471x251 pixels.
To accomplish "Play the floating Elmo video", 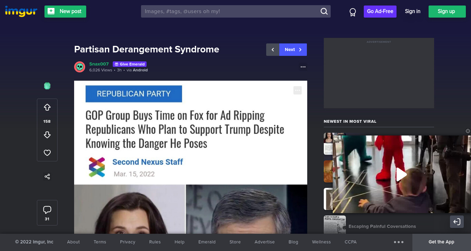I will 401,174.
